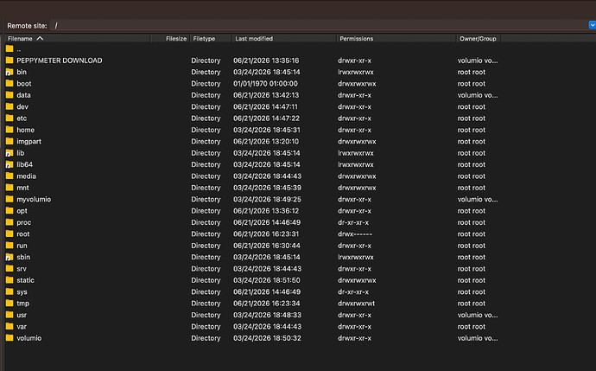The width and height of the screenshot is (596, 371).
Task: Sort by the Last modified column header
Action: (284, 38)
